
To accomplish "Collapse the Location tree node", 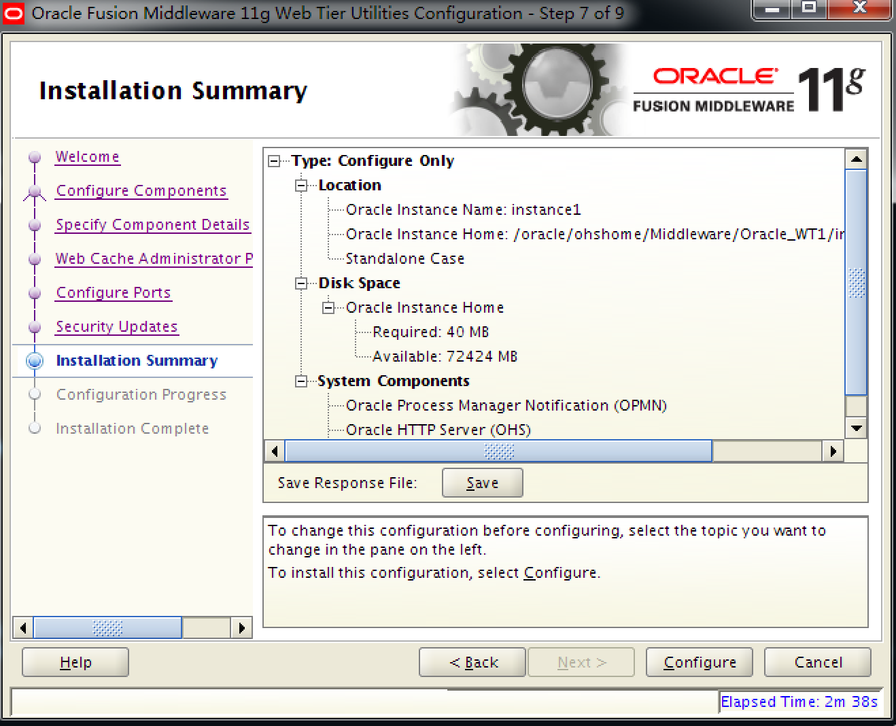I will [301, 186].
